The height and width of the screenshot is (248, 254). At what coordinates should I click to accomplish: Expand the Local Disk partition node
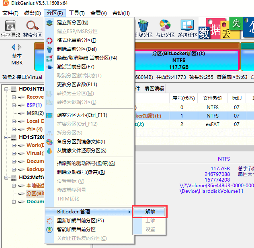[14, 121]
